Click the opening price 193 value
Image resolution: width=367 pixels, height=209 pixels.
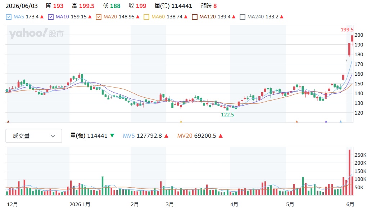tap(58, 6)
